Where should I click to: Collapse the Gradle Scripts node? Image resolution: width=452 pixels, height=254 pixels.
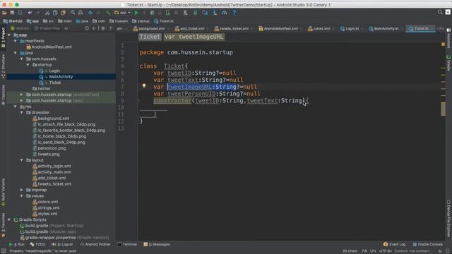(x=9, y=219)
